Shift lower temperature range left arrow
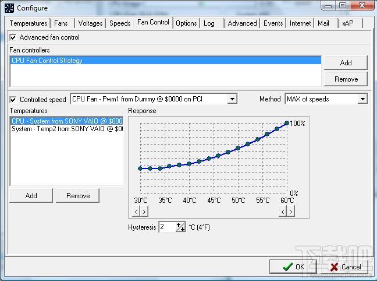The height and width of the screenshot is (281, 377). [x=136, y=212]
